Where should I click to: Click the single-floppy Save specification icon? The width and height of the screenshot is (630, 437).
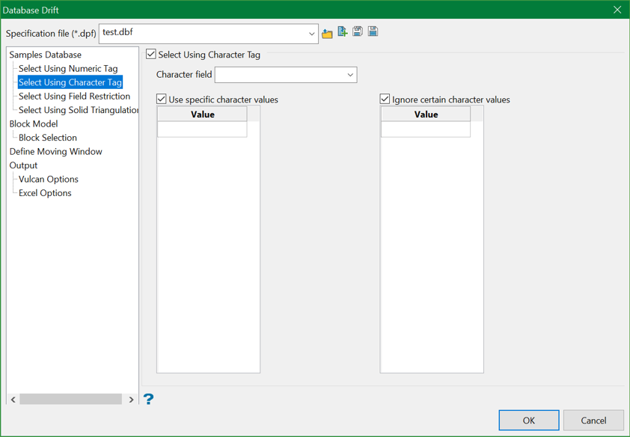(x=373, y=31)
